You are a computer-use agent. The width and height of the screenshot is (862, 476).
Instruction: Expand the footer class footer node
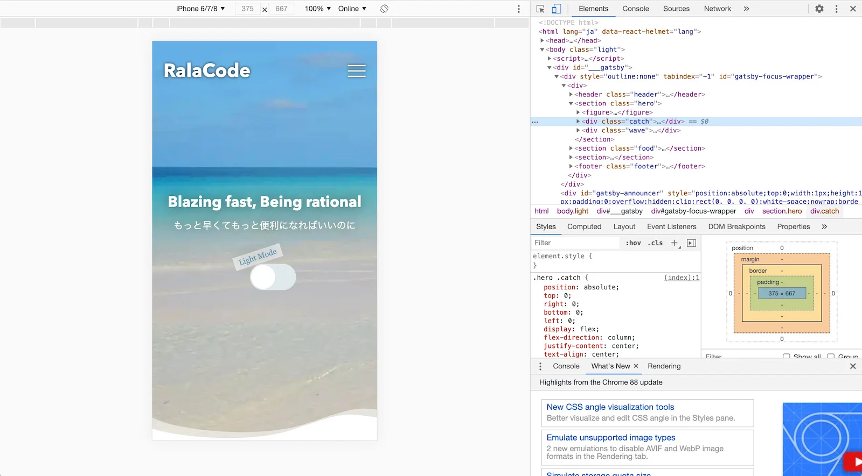point(571,166)
